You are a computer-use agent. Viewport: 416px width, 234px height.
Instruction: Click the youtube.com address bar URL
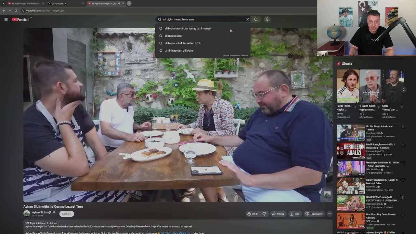[x=45, y=11]
